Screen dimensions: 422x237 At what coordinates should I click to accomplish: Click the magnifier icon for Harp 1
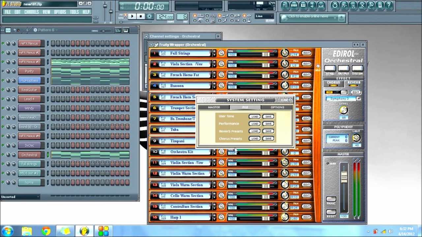(x=222, y=217)
